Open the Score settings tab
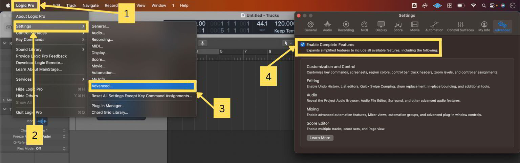 coord(398,26)
